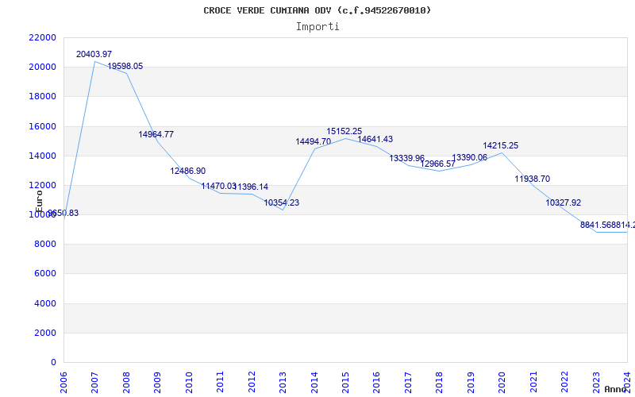Click the 'Importi' subtitle
The width and height of the screenshot is (635, 397).
317,27
